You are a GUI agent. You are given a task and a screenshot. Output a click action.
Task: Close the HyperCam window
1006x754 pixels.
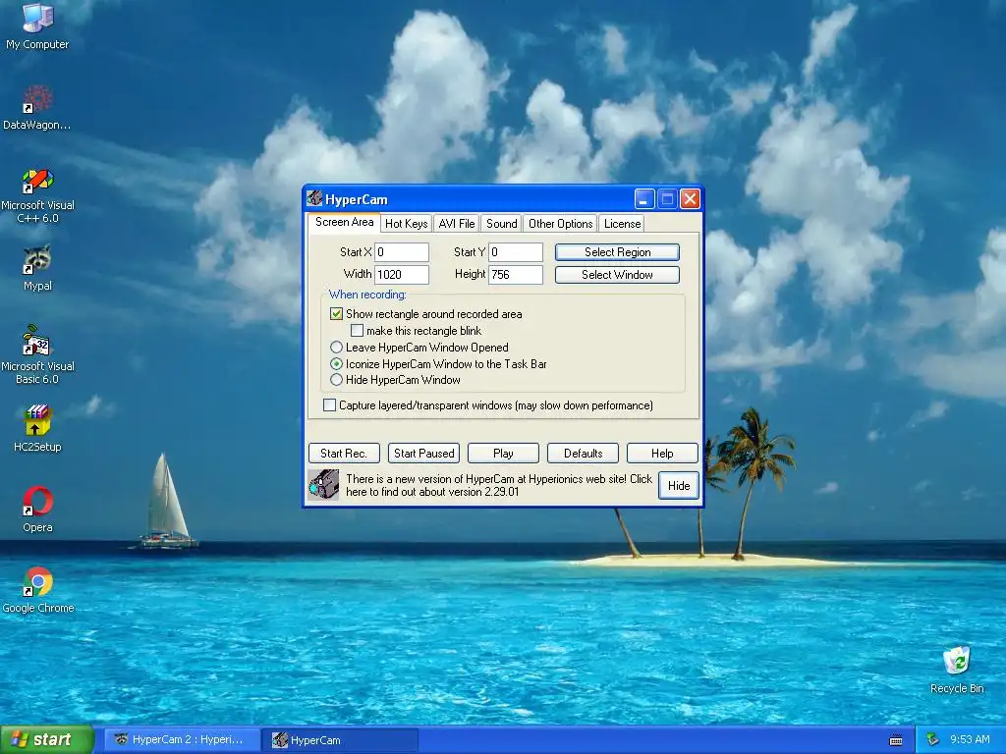[x=690, y=199]
